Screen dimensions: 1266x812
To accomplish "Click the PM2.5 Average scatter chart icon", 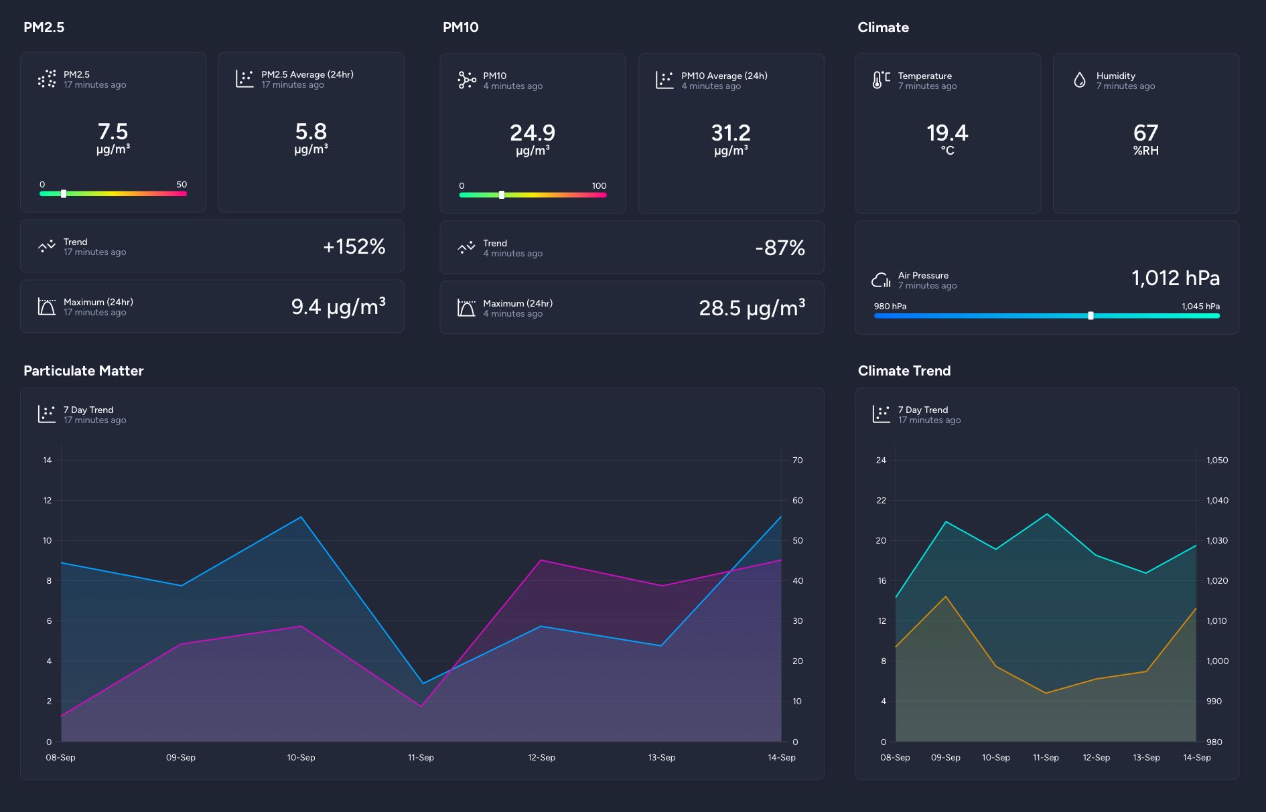I will 244,80.
